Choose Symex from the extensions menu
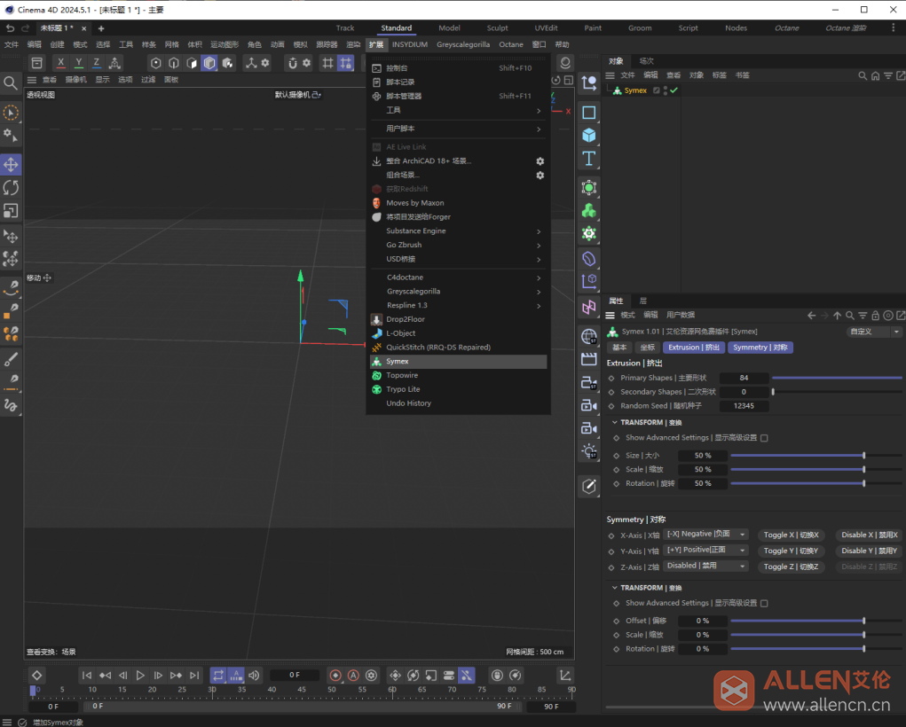 pos(458,362)
